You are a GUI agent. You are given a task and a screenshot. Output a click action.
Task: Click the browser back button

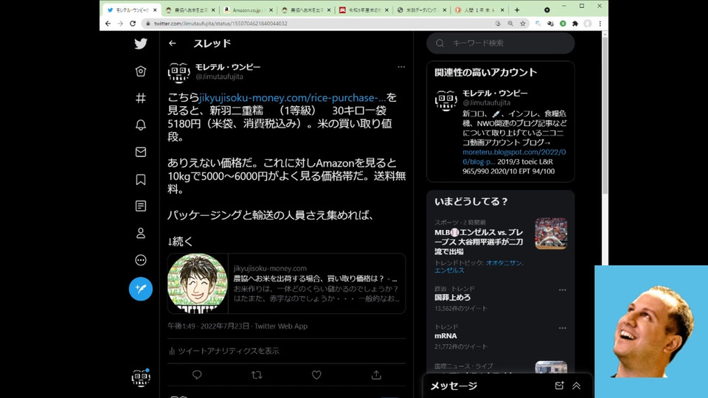point(108,24)
